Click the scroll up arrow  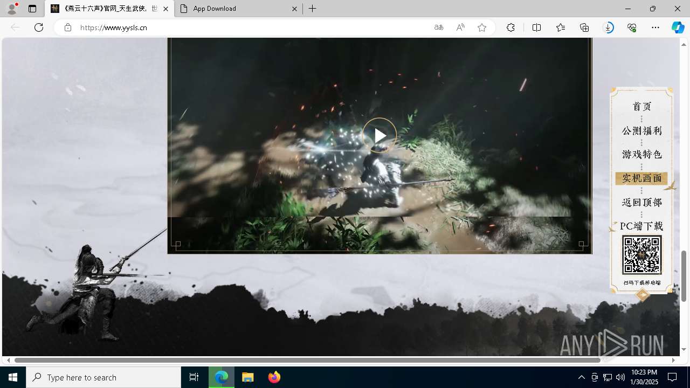click(684, 44)
